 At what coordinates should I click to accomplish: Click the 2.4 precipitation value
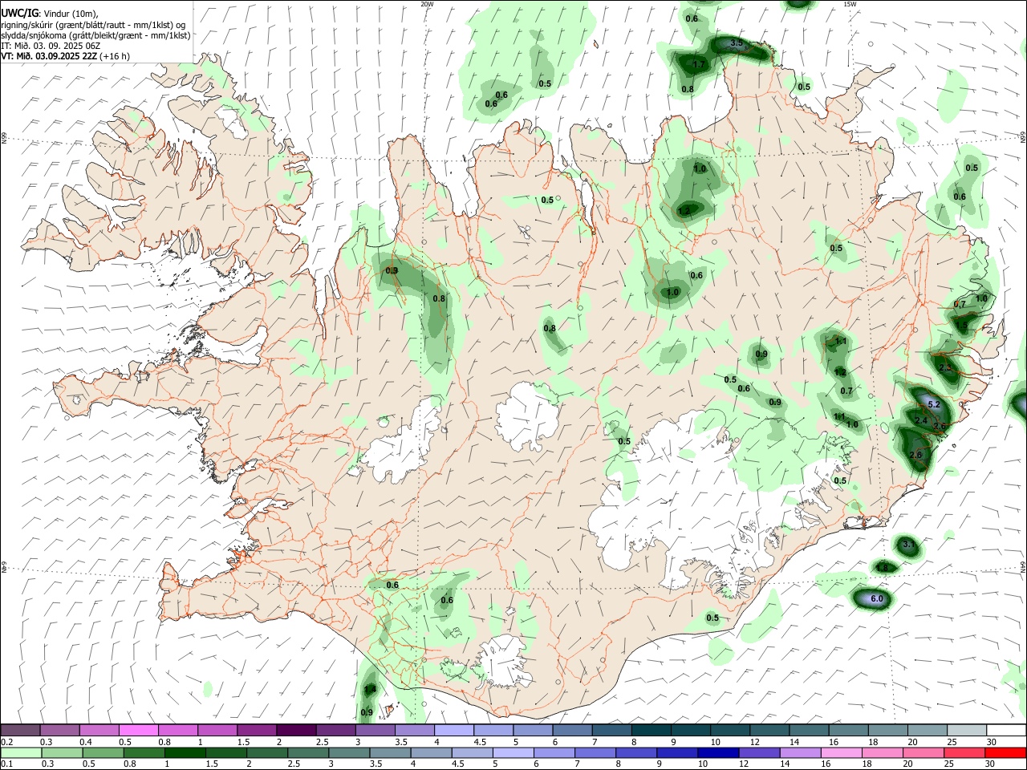[x=921, y=421]
